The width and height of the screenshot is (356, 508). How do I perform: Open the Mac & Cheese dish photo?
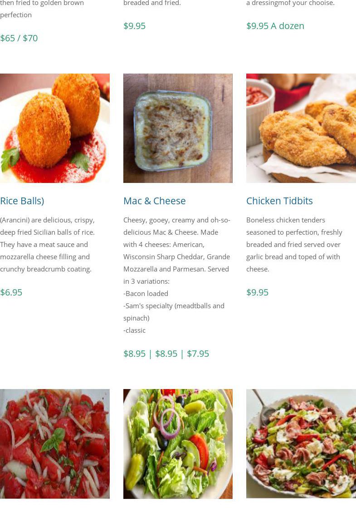pos(178,128)
